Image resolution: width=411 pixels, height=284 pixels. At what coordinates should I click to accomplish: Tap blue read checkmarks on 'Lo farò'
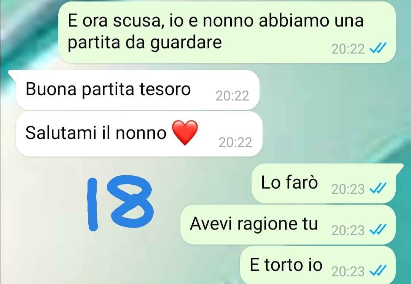click(378, 188)
